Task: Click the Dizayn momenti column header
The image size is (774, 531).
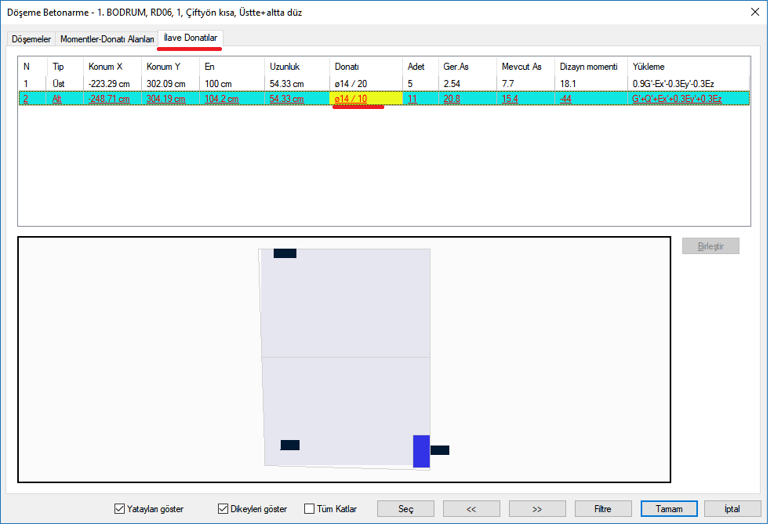Action: (x=589, y=67)
